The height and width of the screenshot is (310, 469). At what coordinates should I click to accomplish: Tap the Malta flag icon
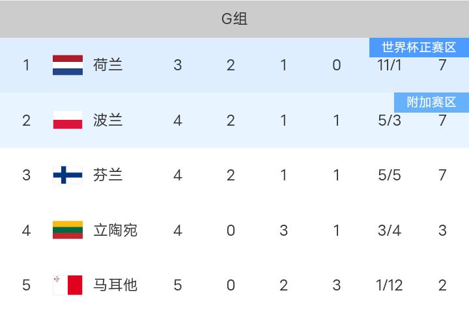(x=68, y=285)
